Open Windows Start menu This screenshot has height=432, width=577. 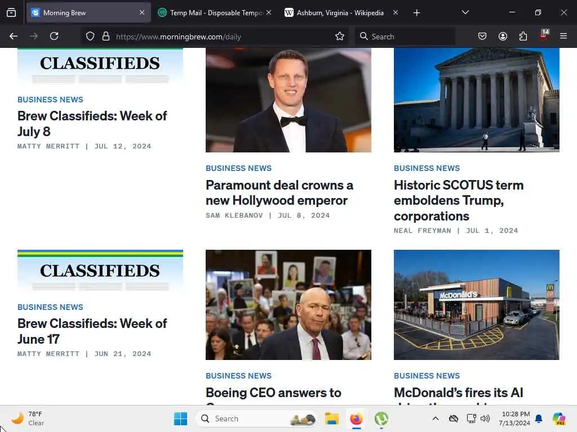180,418
